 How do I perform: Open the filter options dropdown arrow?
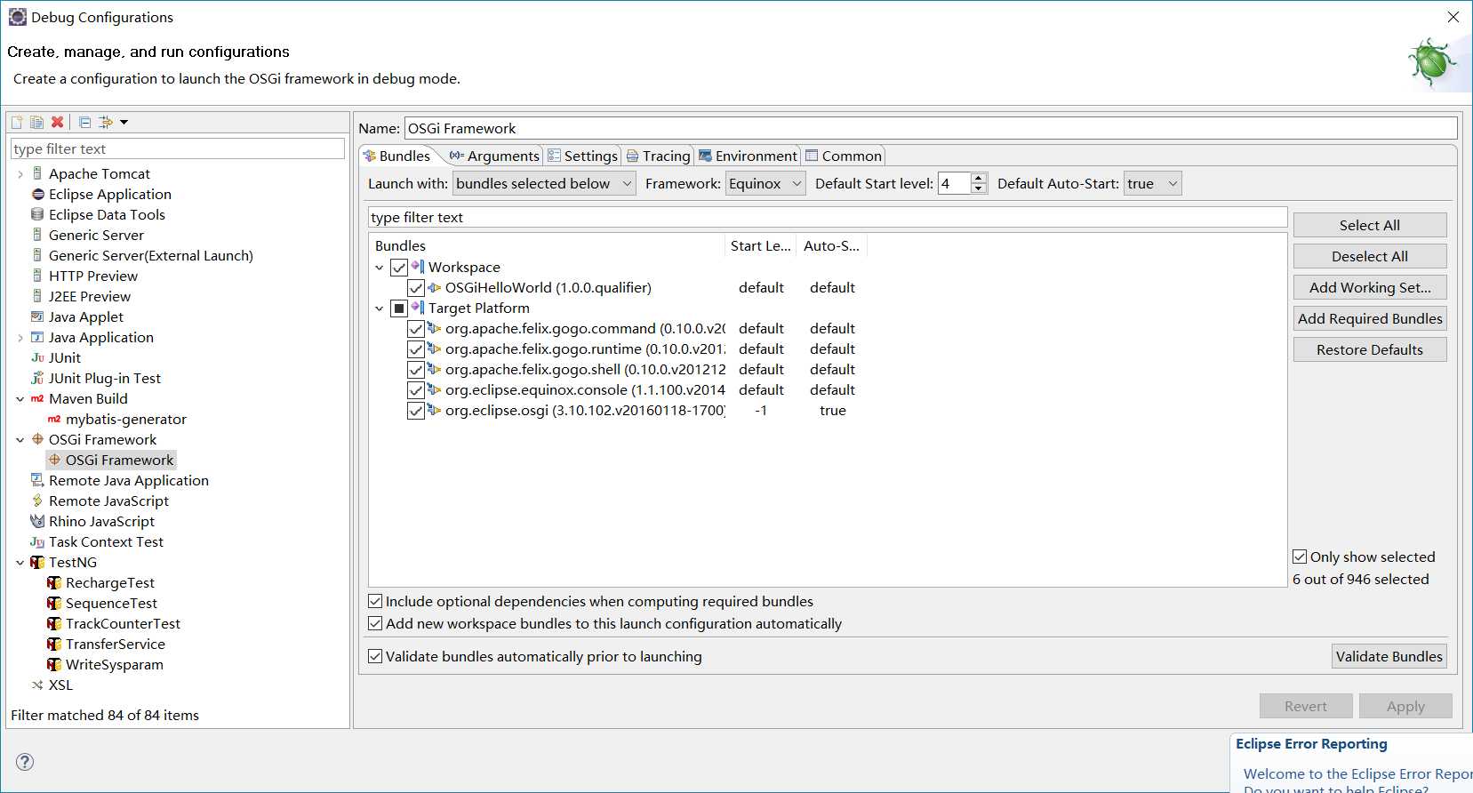[x=124, y=122]
